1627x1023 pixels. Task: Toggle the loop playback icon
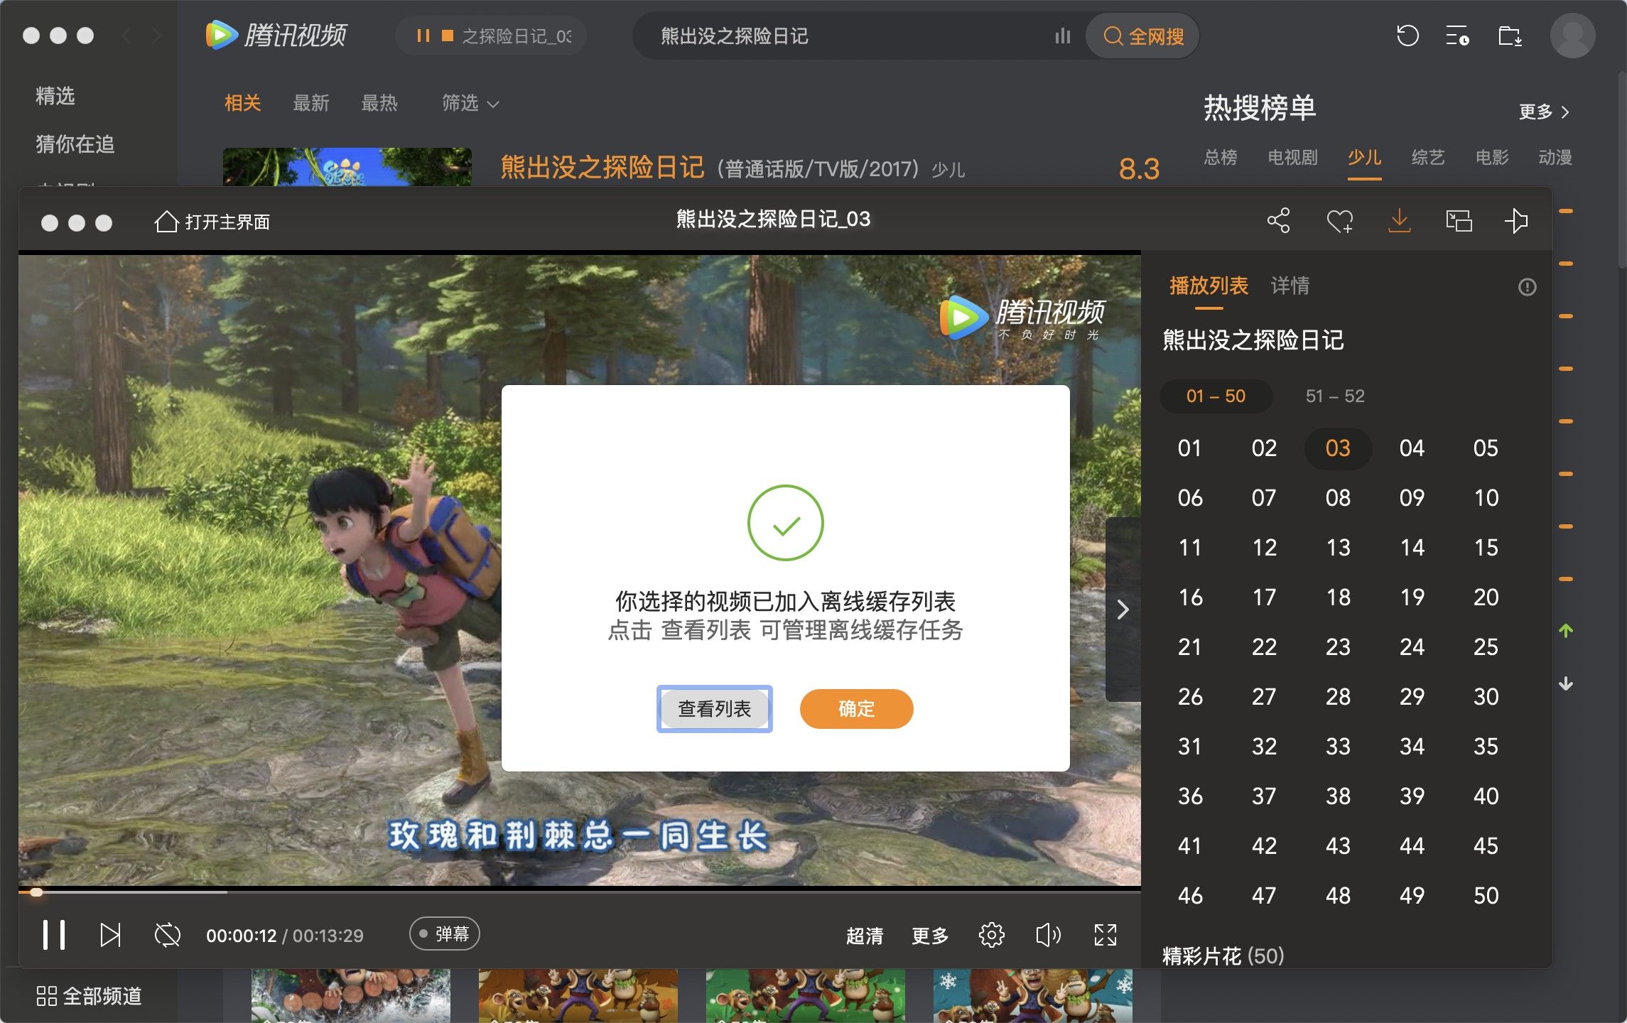pyautogui.click(x=168, y=935)
